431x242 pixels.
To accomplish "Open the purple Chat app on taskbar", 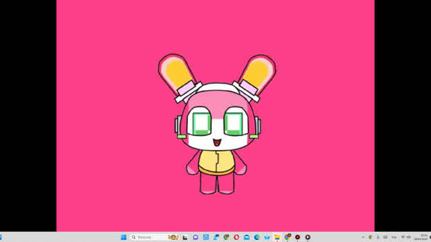I will point(196,237).
